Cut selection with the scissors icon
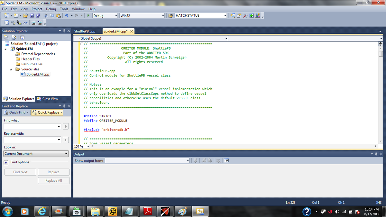This screenshot has height=217, width=386. [46, 15]
